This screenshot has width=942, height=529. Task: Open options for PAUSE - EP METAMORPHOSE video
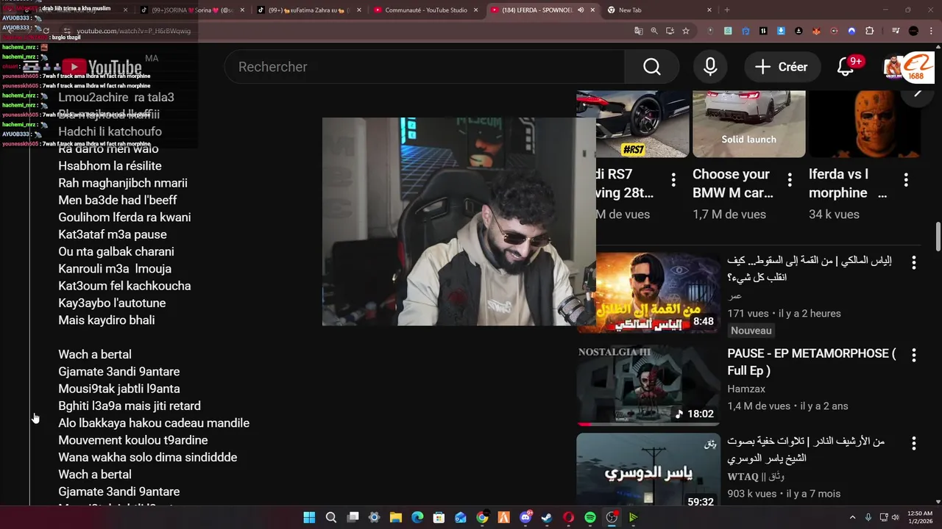[x=913, y=356]
